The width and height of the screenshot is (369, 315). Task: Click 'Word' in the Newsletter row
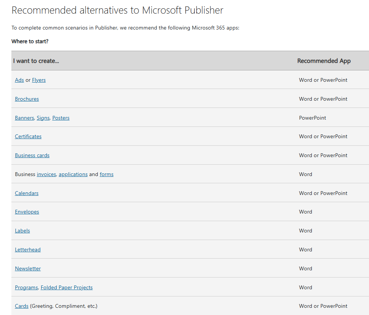[305, 269]
